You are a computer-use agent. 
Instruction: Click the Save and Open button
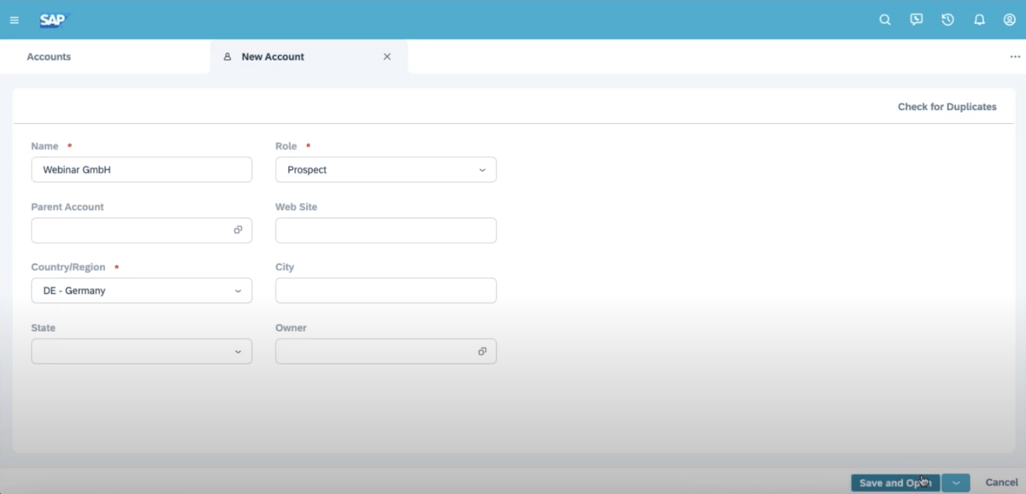click(x=895, y=483)
